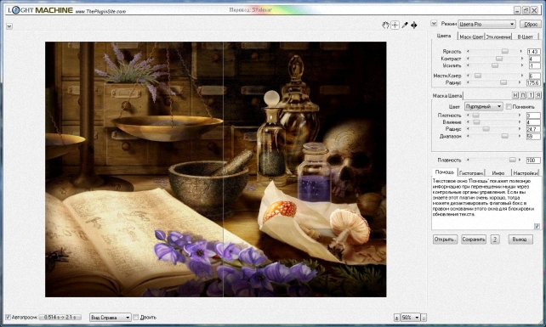The width and height of the screenshot is (546, 327).
Task: Decrease Контраст with its left arrow
Action: (468, 59)
